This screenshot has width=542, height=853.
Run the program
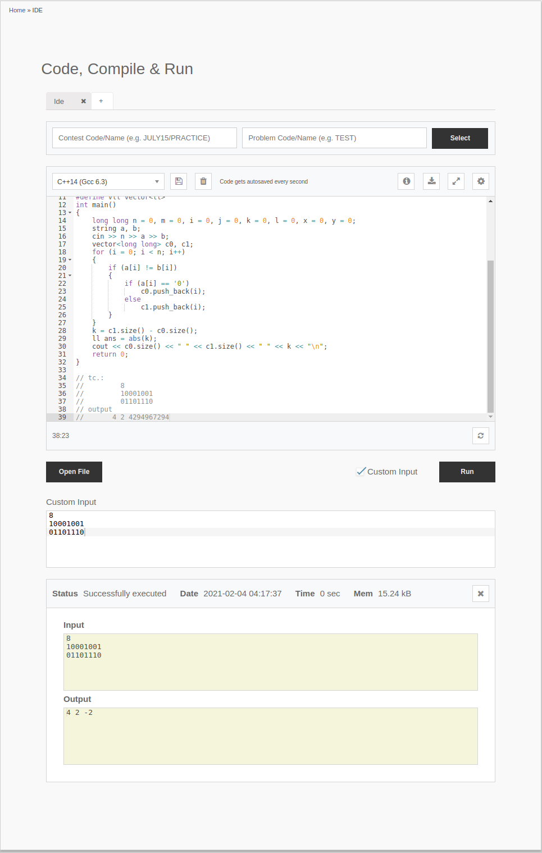467,472
